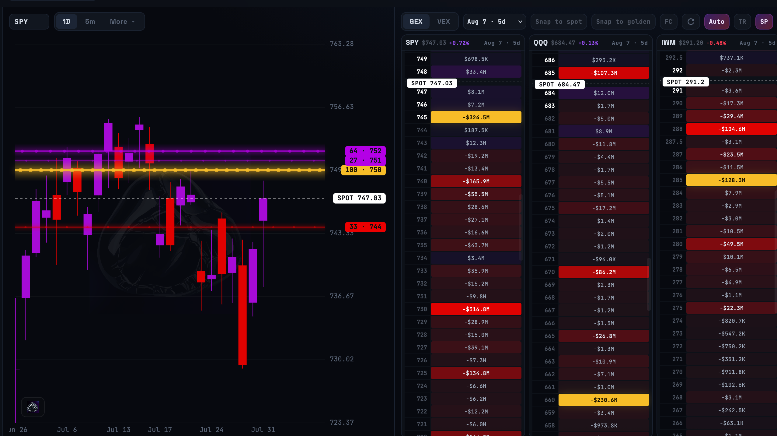Image resolution: width=777 pixels, height=436 pixels.
Task: Open the SPY ticker selector
Action: 29,22
